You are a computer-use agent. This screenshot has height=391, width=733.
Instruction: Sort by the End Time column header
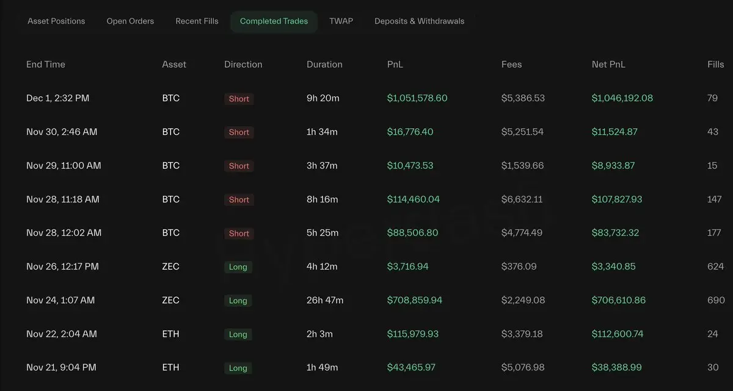(x=46, y=65)
